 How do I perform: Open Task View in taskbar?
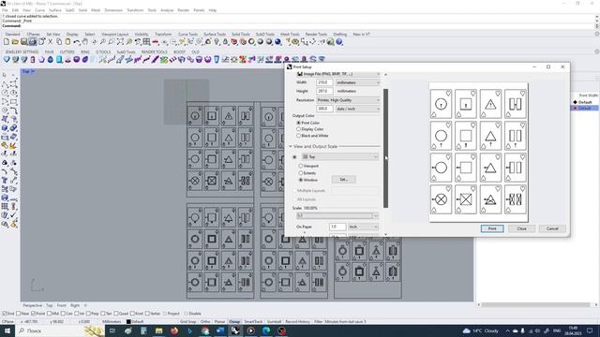coord(112,330)
